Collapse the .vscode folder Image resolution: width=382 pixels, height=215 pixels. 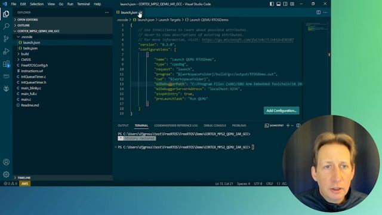click(x=63, y=37)
